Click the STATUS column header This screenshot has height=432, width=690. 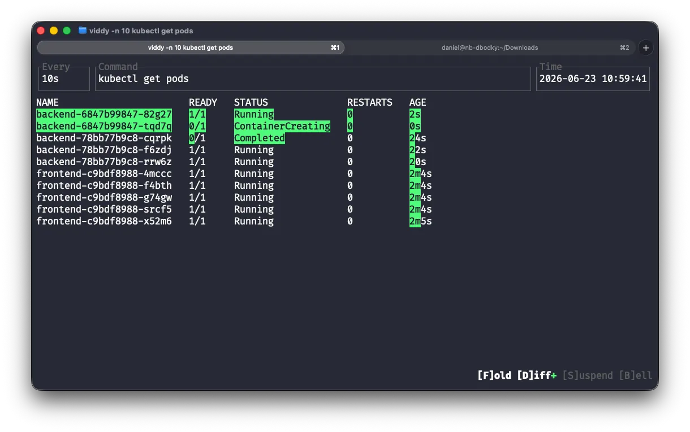[251, 102]
